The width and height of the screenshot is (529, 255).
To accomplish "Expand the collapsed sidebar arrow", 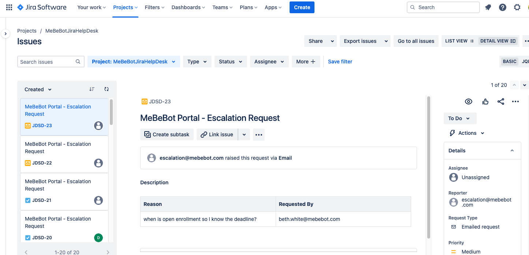I will (x=5, y=34).
